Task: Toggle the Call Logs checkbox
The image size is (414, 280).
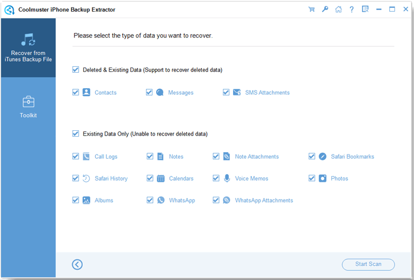Action: [x=76, y=156]
